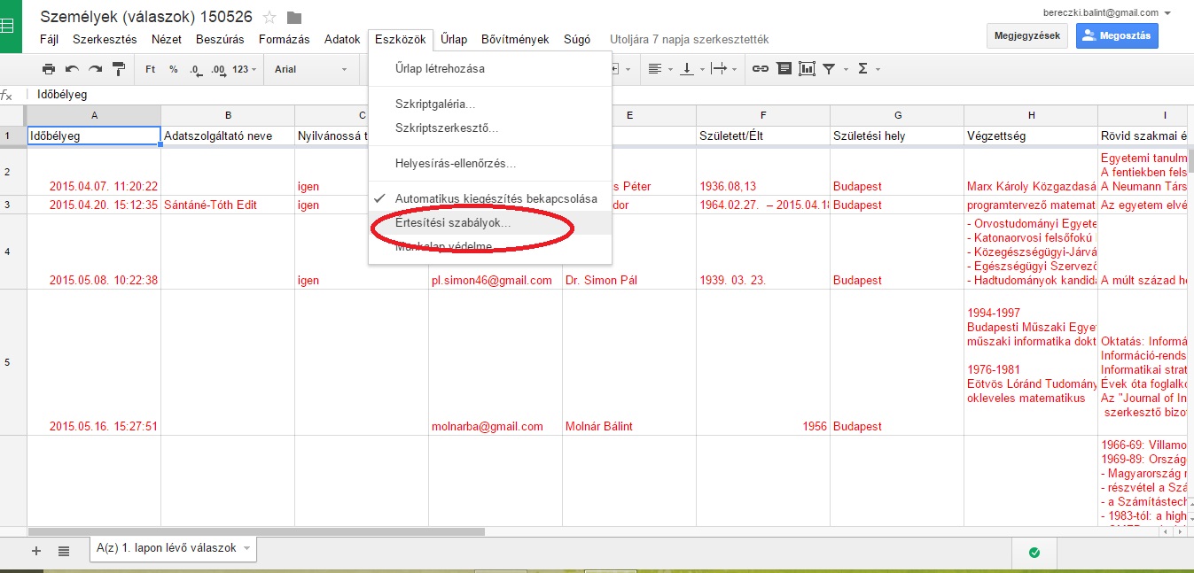
Task: Click the blue Megosztás share button
Action: [1117, 35]
